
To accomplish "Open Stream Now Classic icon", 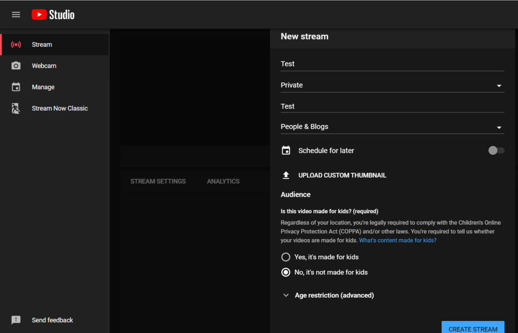I will coord(16,108).
